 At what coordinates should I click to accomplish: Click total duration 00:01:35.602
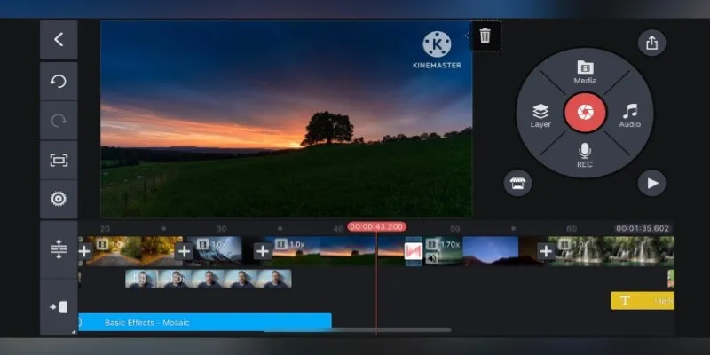click(643, 228)
